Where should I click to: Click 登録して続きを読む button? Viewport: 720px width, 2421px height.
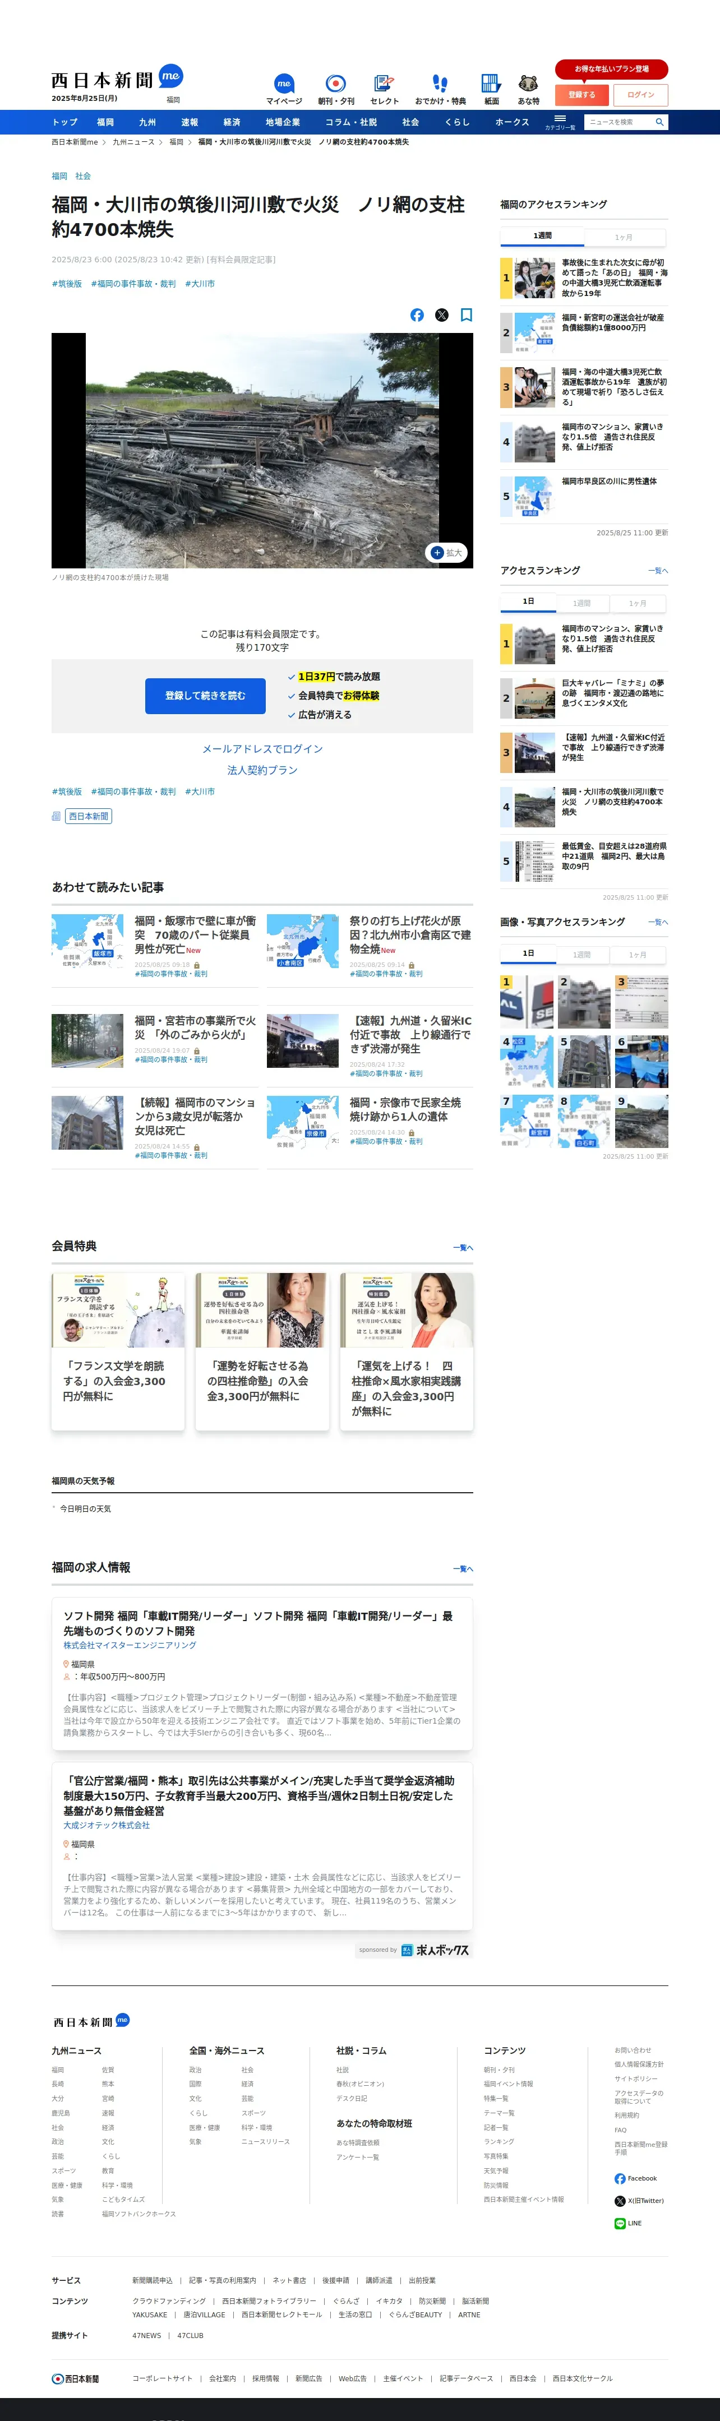(205, 696)
